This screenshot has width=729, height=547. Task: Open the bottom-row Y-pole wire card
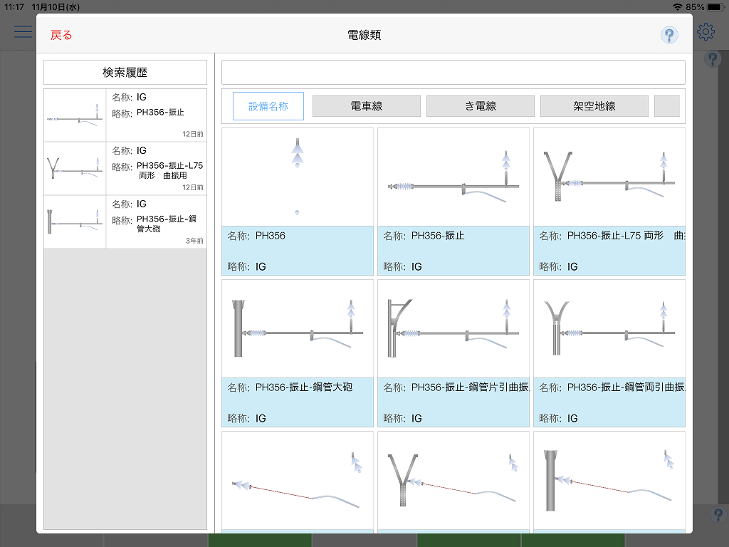coord(453,482)
